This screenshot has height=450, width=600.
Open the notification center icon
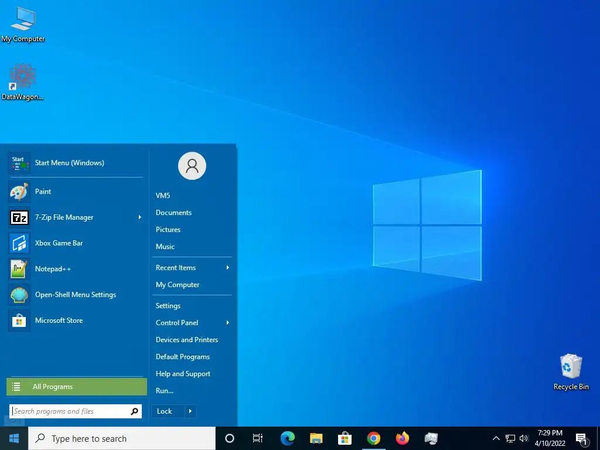[x=582, y=439]
